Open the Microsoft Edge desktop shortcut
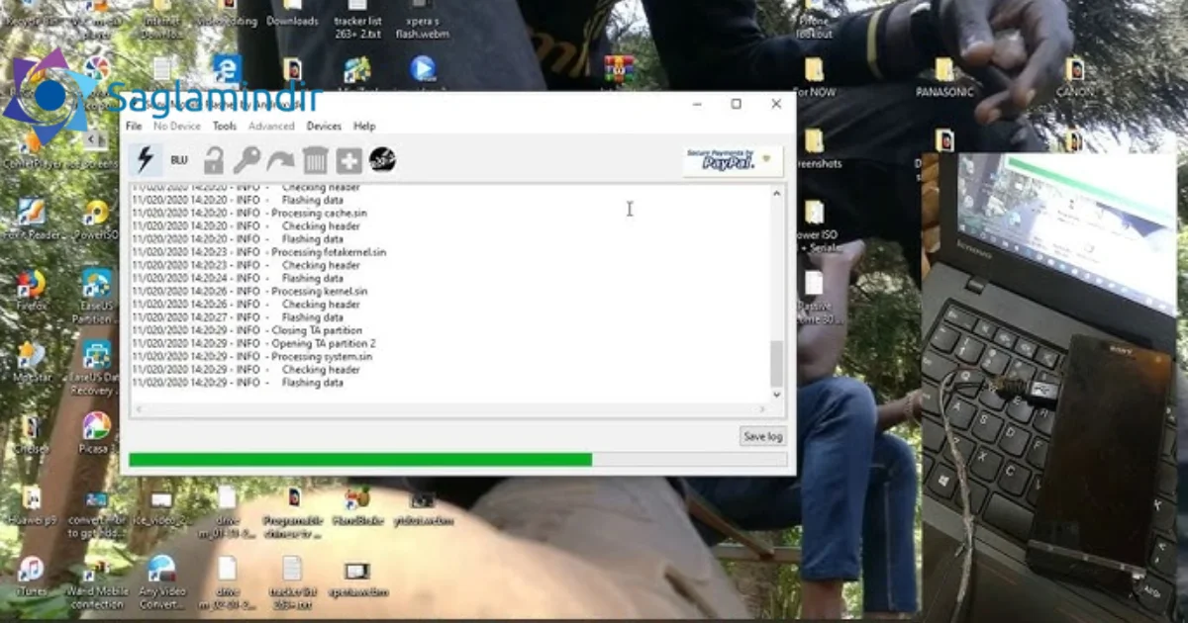Image resolution: width=1188 pixels, height=623 pixels. tap(227, 68)
